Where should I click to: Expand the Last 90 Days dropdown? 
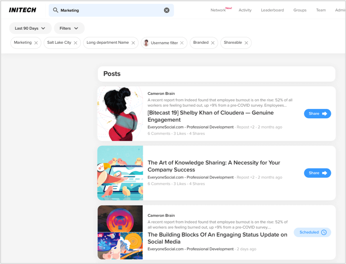(x=30, y=28)
